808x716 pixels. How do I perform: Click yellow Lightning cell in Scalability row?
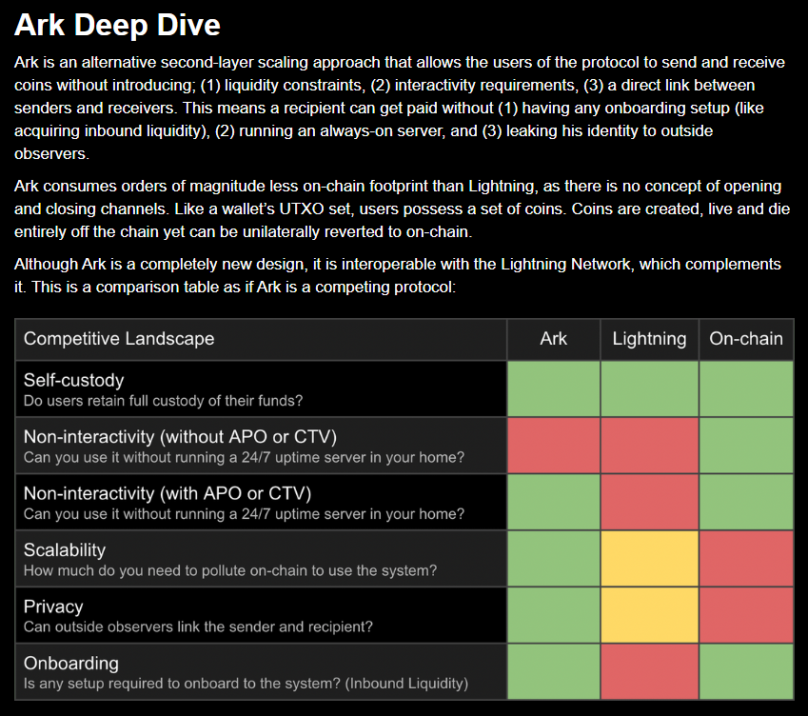(x=649, y=559)
